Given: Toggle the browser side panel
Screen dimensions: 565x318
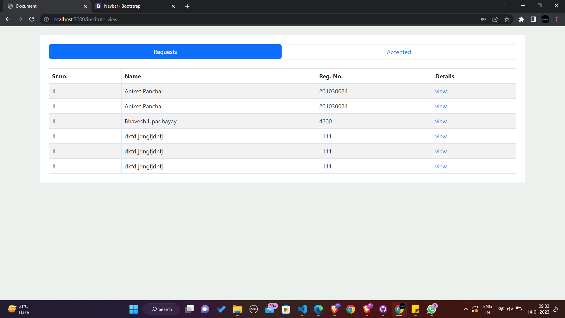Looking at the screenshot, I should pos(533,19).
